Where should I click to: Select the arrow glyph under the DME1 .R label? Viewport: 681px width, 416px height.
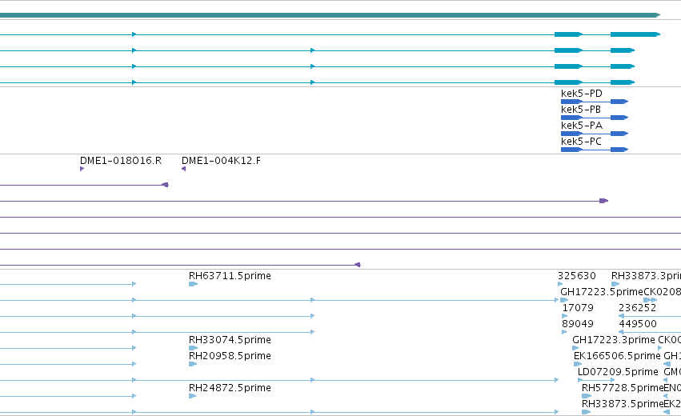(x=82, y=169)
